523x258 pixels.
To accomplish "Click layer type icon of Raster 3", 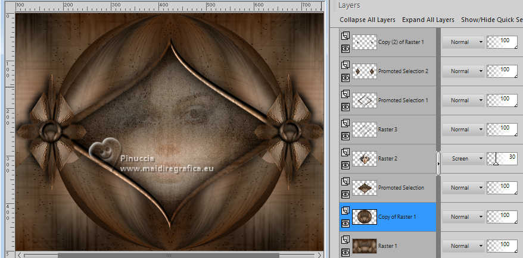I will click(x=345, y=124).
